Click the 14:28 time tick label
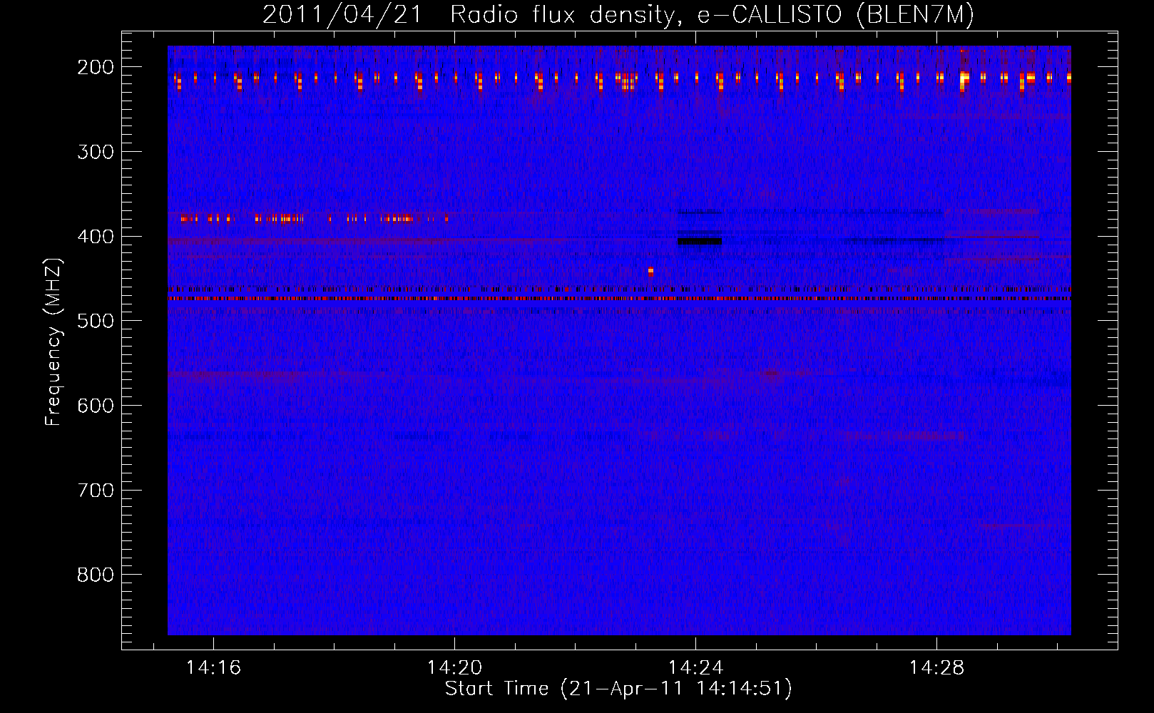This screenshot has height=713, width=1154. coord(936,668)
